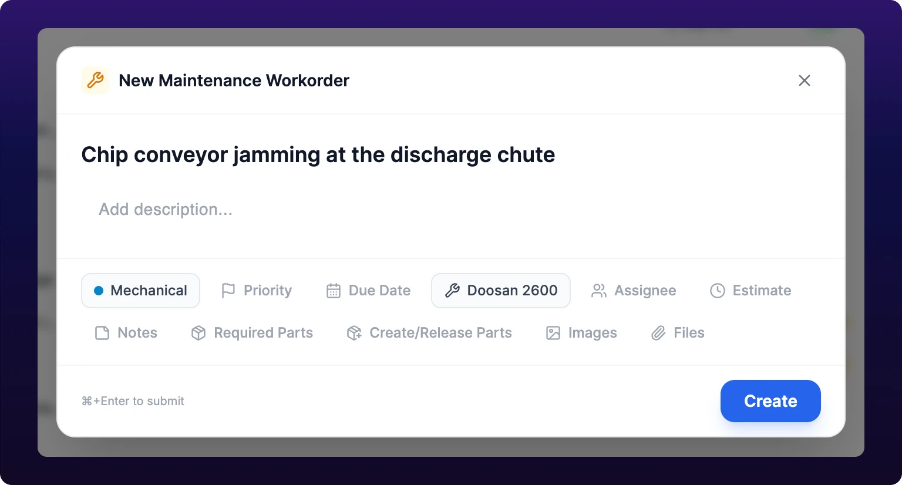Viewport: 902px width, 485px height.
Task: Change the Doosan 2600 machine selection
Action: (501, 291)
